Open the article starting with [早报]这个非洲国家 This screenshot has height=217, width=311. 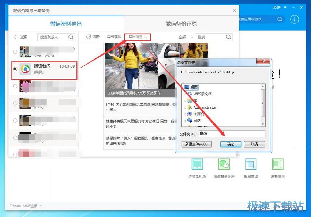(140, 107)
